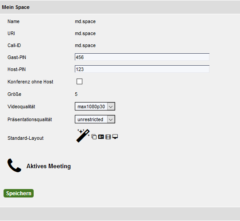Toggle the Konferenz ohne Host checkbox

(79, 82)
